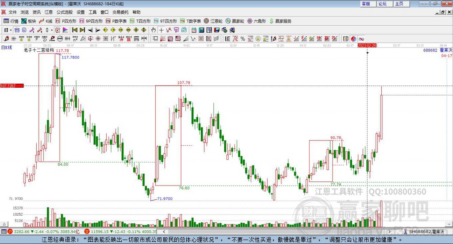
Task: Open the 9P四方形 tool
Action: (x=91, y=21)
